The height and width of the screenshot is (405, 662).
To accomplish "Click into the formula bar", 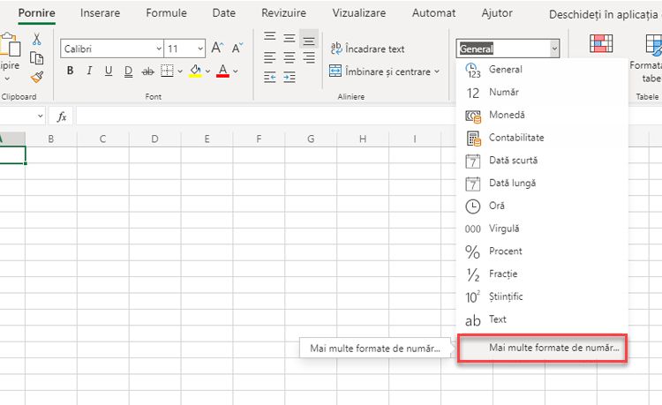I will (265, 116).
